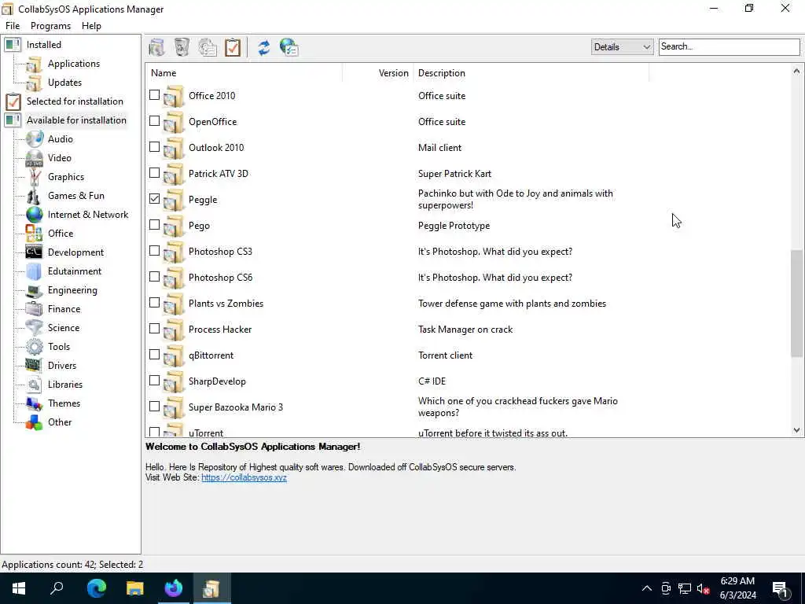
Task: Click the blue Refresh arrows icon
Action: click(264, 47)
